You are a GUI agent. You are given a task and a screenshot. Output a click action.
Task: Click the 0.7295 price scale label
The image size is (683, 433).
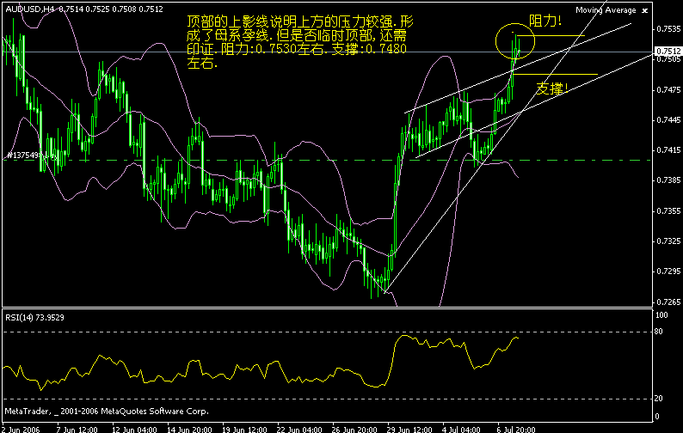pos(668,271)
